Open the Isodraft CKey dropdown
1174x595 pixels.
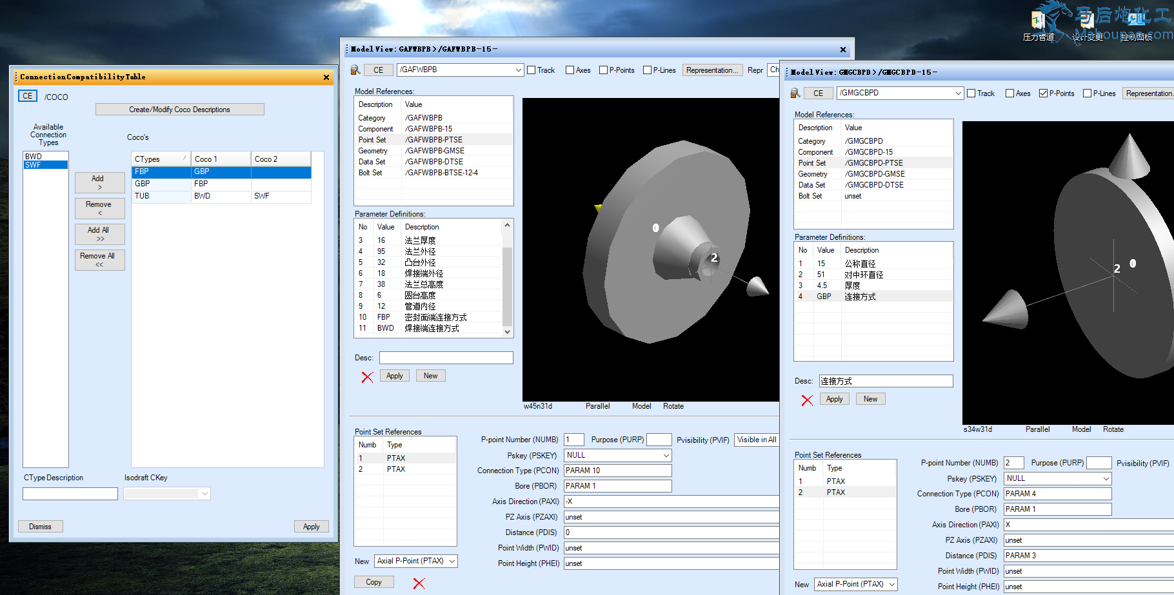click(205, 493)
